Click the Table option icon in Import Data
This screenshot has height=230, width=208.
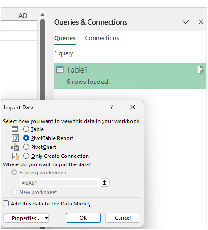coord(15,129)
